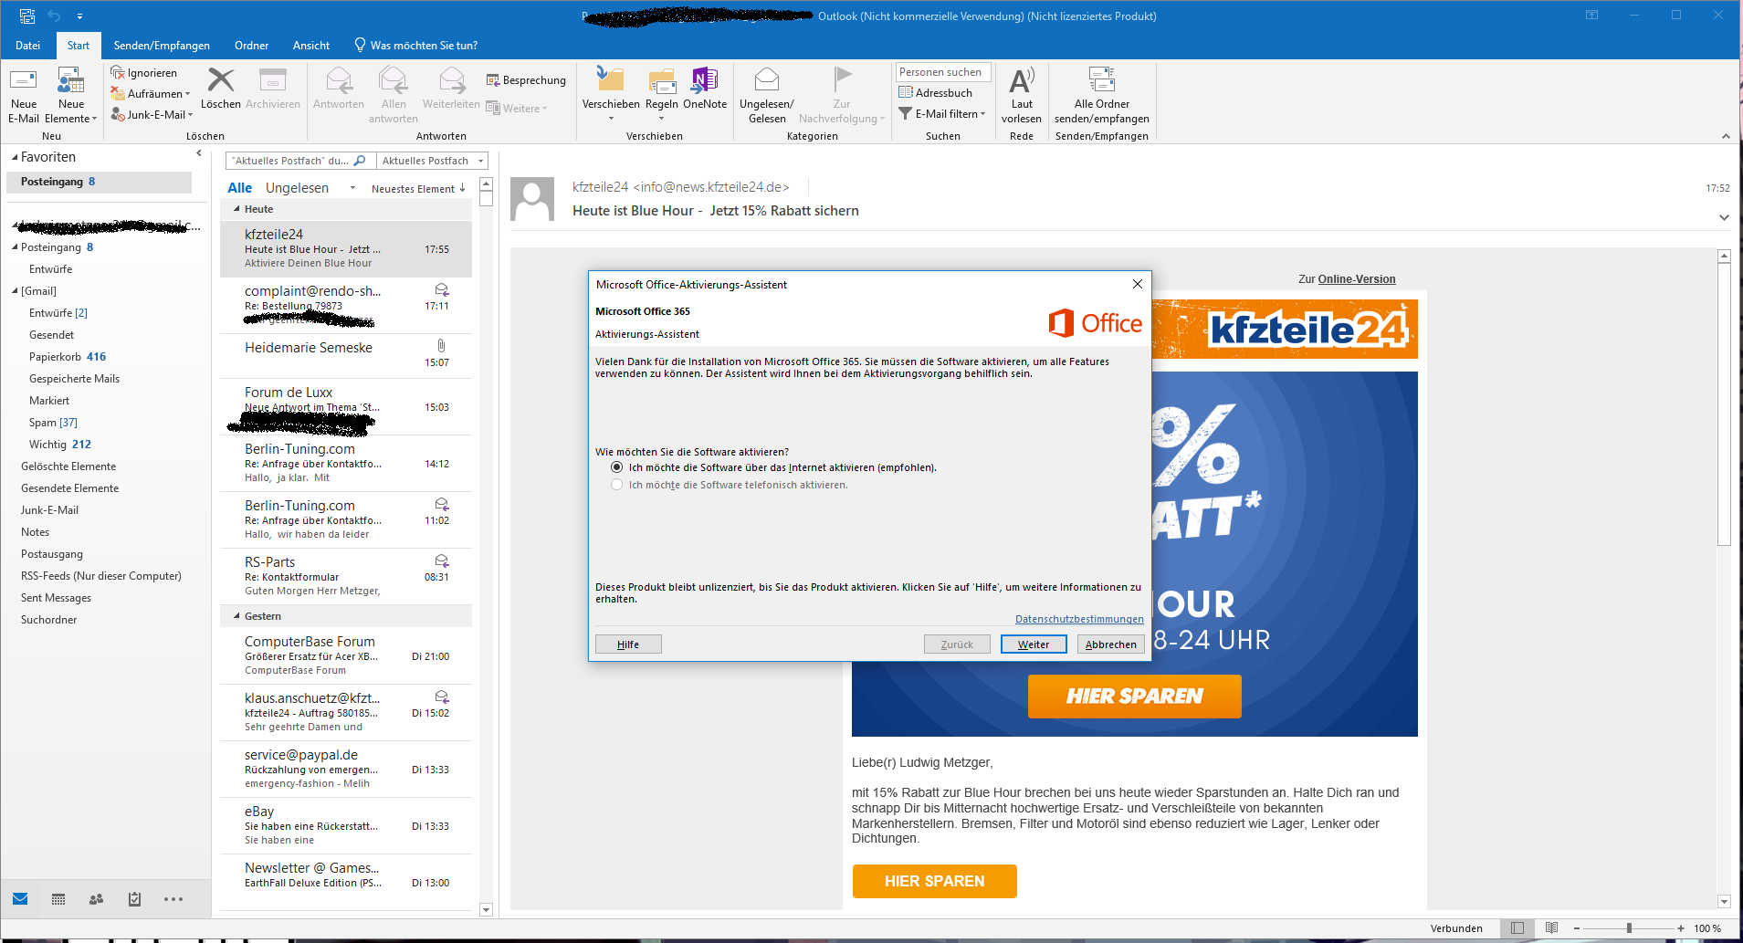Screen dimensions: 1743x943
Task: Reply to all with Allen antworten
Action: [x=394, y=95]
